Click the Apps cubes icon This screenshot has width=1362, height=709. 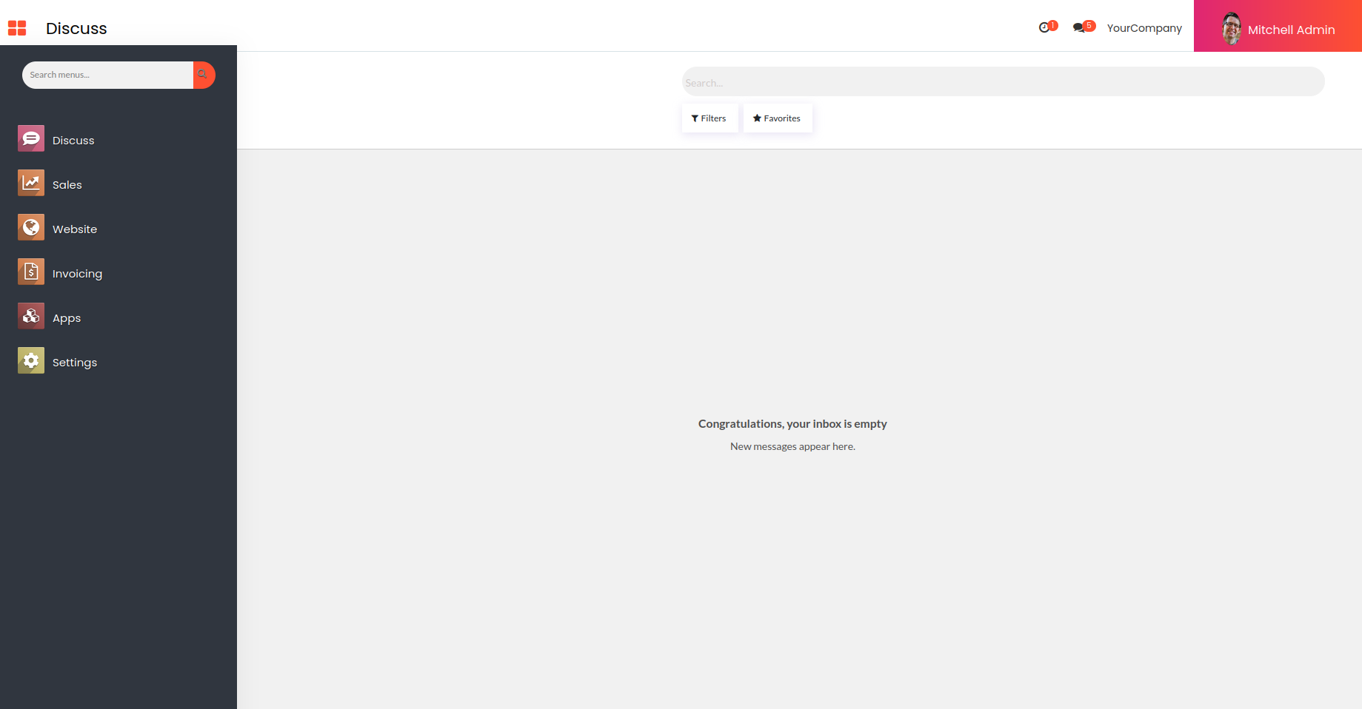[31, 316]
